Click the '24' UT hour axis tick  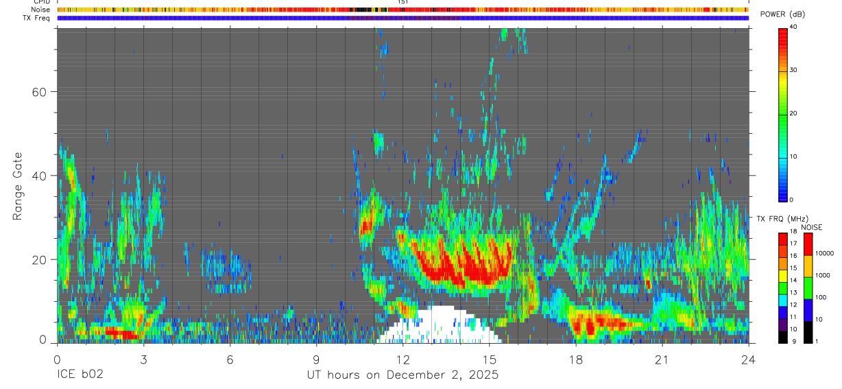749,359
